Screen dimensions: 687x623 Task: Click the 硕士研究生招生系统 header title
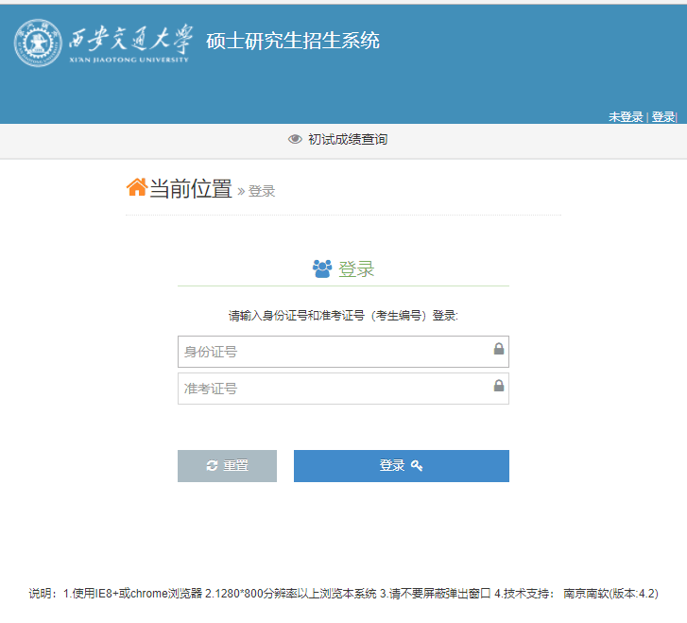coord(293,41)
